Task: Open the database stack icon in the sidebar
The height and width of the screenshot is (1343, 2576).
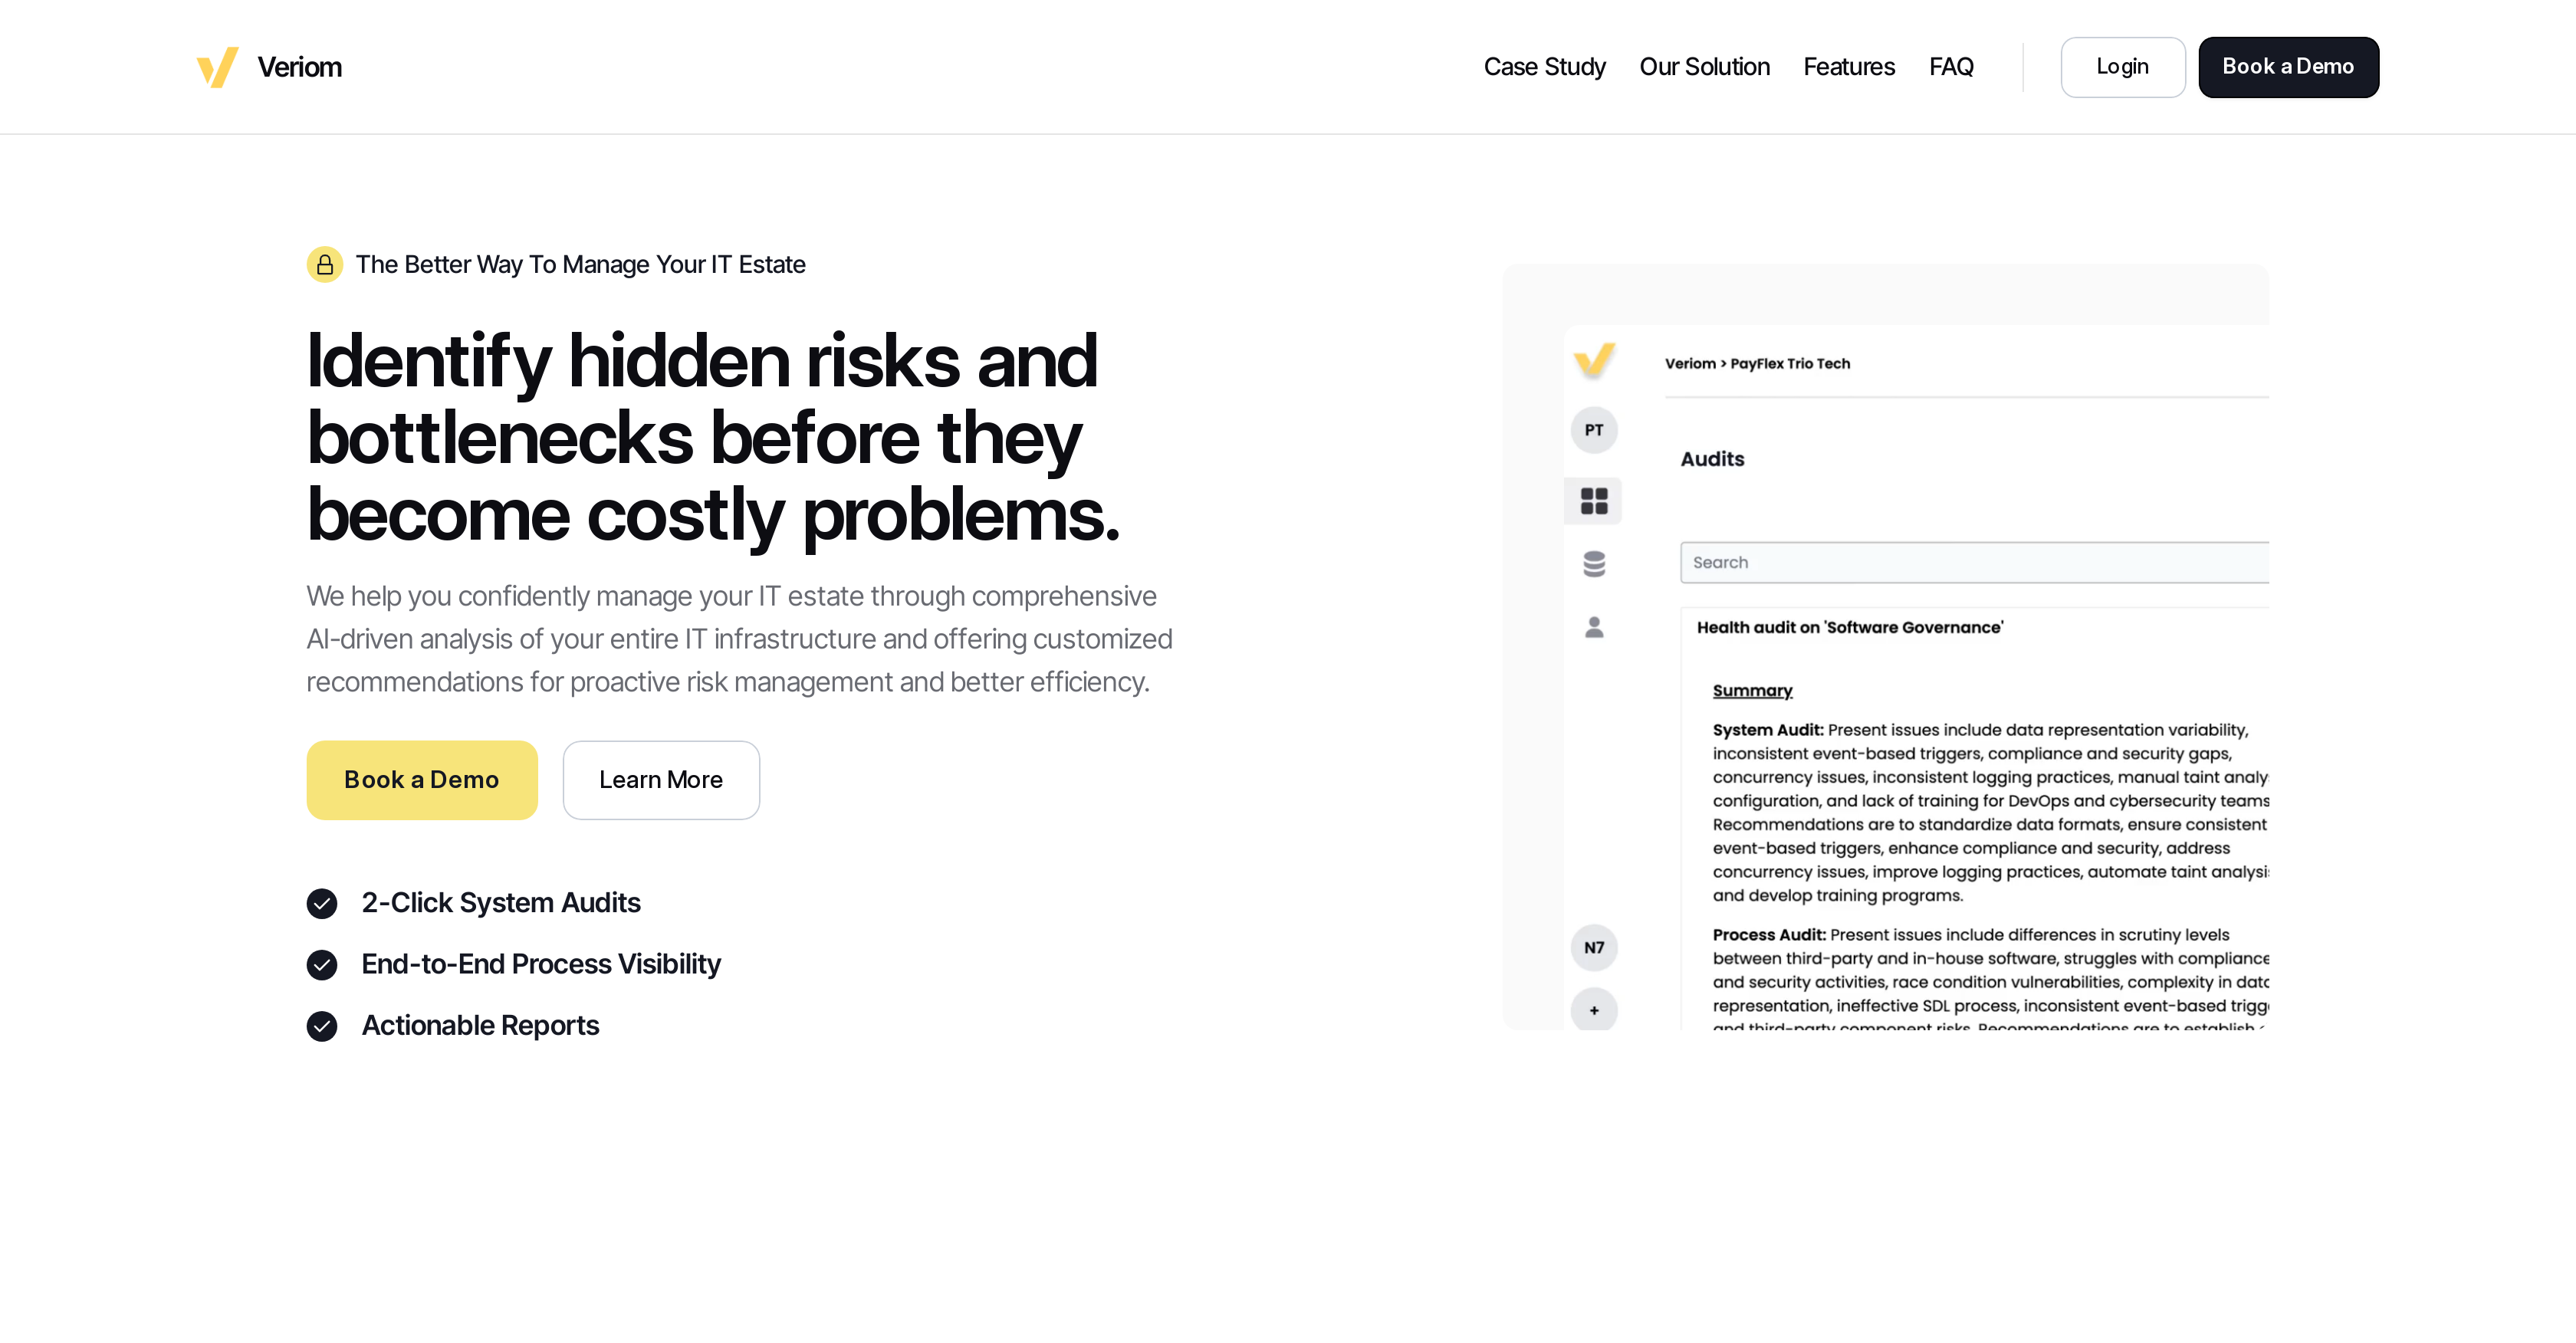Action: coord(1594,564)
